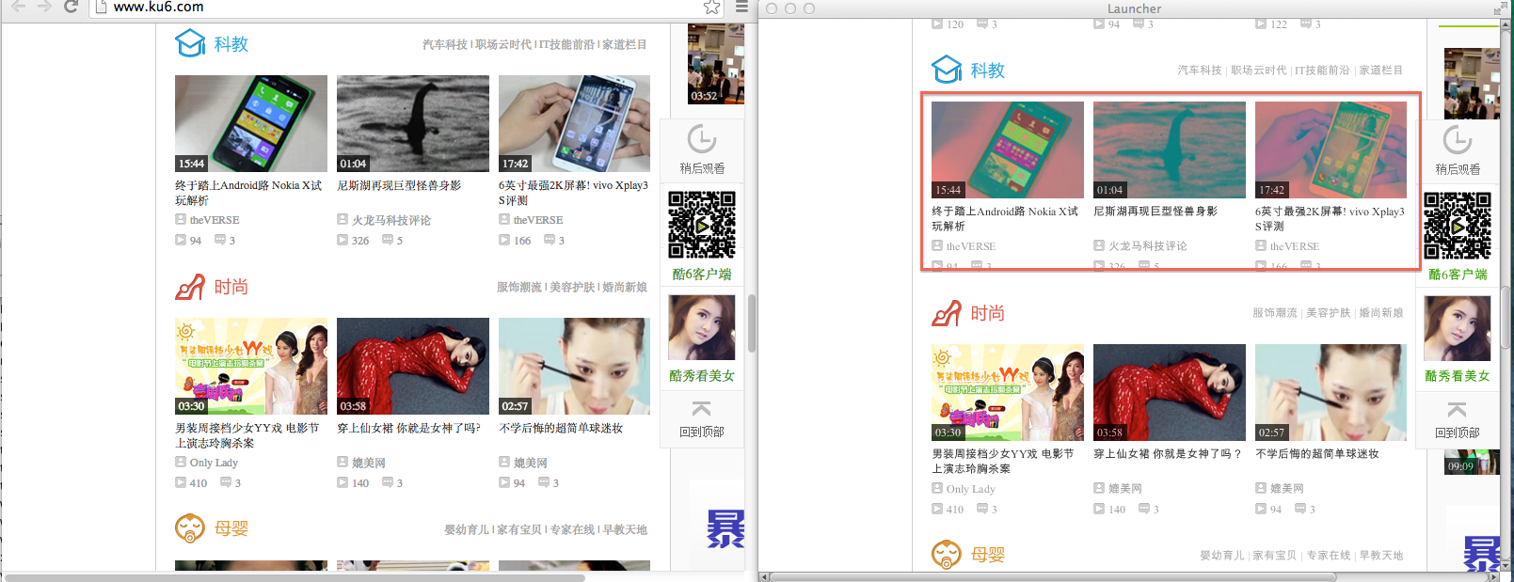Click 嫦美网 under 穿上仙女裙 in Launcher

1125,489
